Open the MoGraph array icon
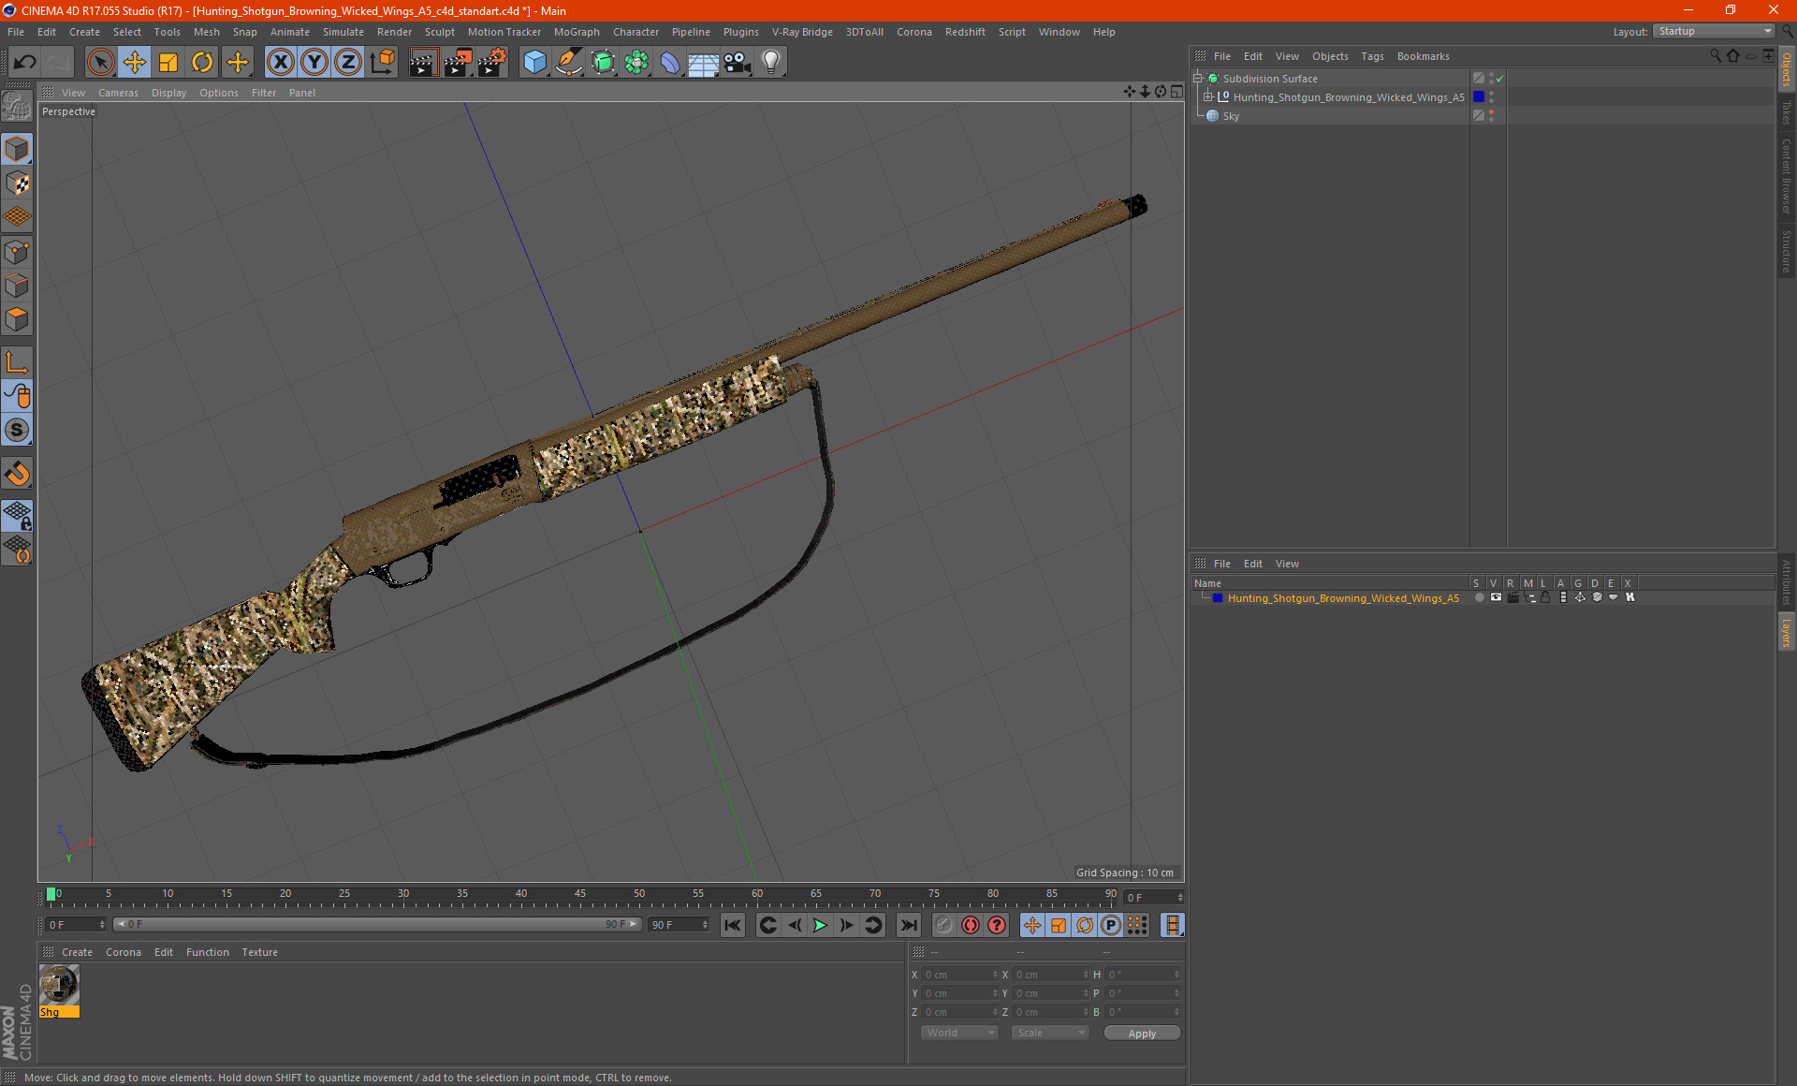Viewport: 1797px width, 1086px height. pyautogui.click(x=636, y=63)
